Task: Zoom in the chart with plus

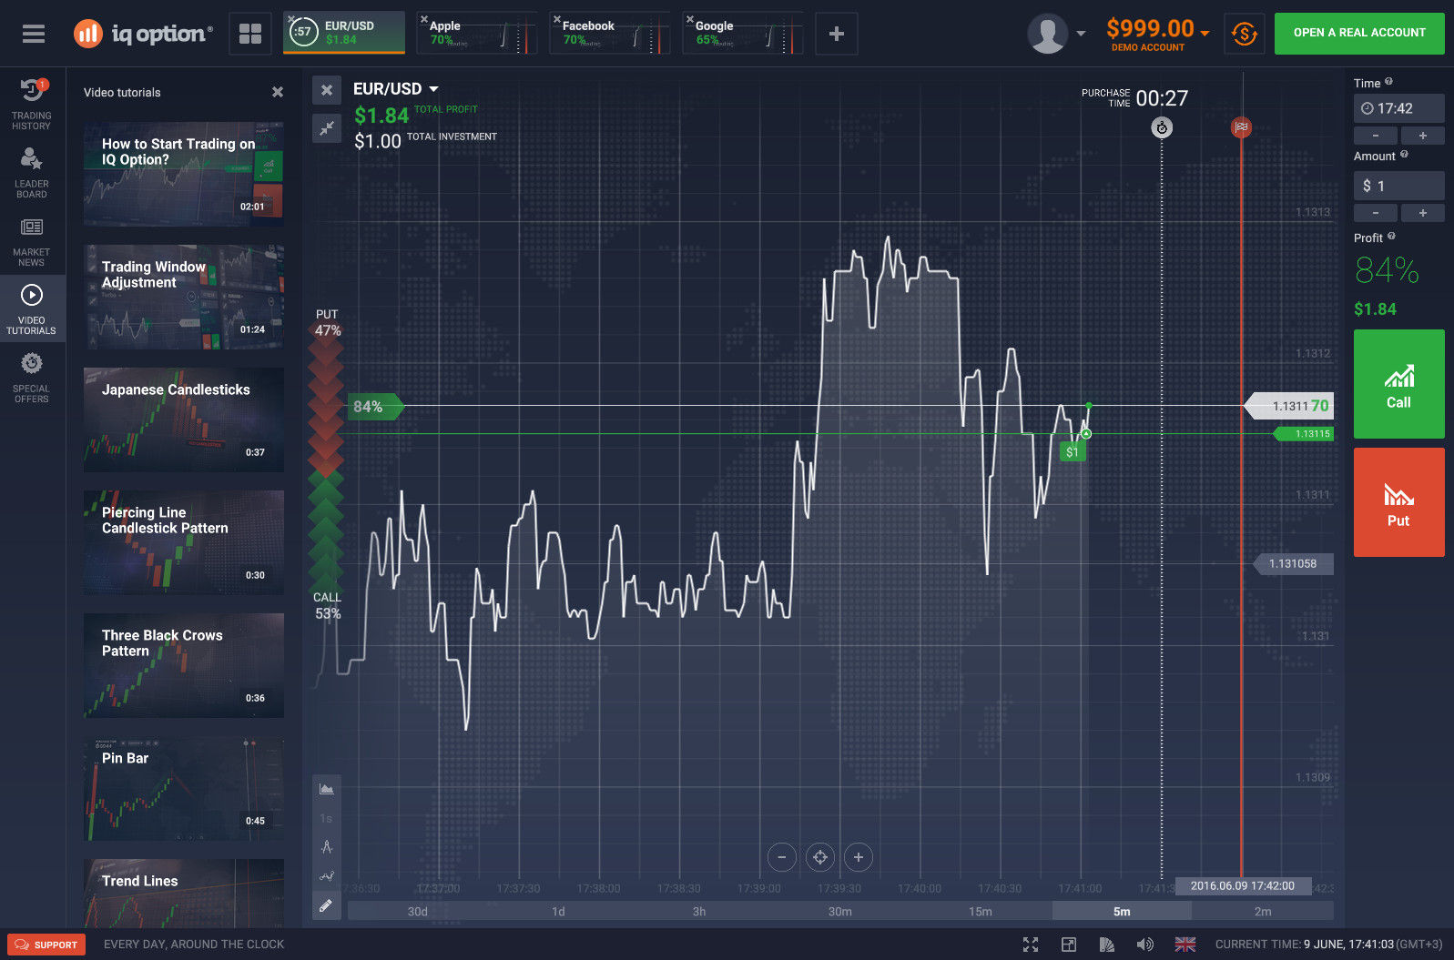Action: tap(859, 857)
